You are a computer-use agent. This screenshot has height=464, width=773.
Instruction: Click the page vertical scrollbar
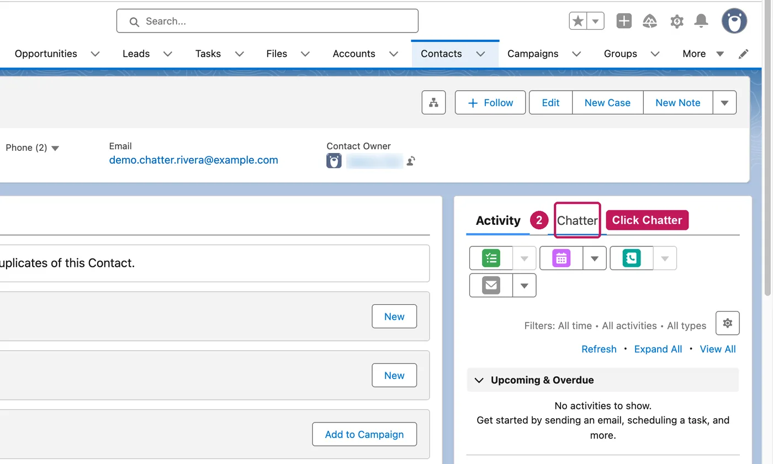768,149
